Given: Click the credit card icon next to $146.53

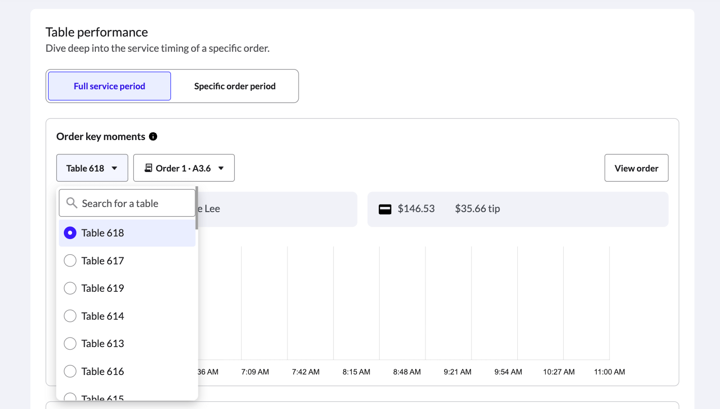Looking at the screenshot, I should coord(385,209).
